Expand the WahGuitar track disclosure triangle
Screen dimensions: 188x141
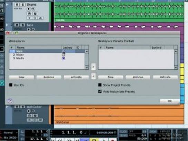(7, 107)
